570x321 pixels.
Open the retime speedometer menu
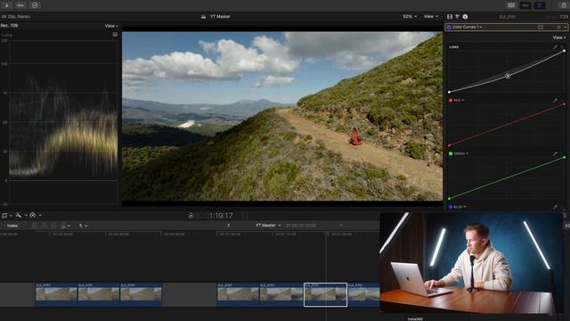(x=35, y=216)
